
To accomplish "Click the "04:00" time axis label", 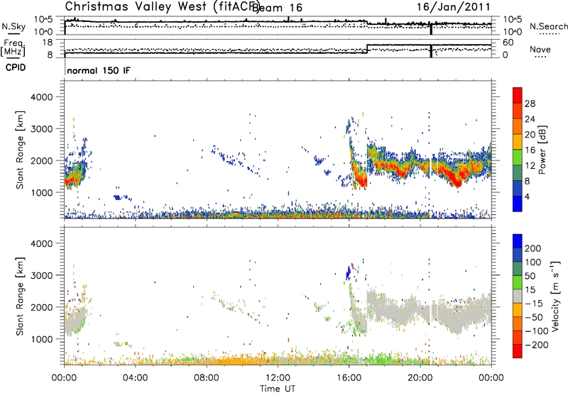I will [x=136, y=378].
